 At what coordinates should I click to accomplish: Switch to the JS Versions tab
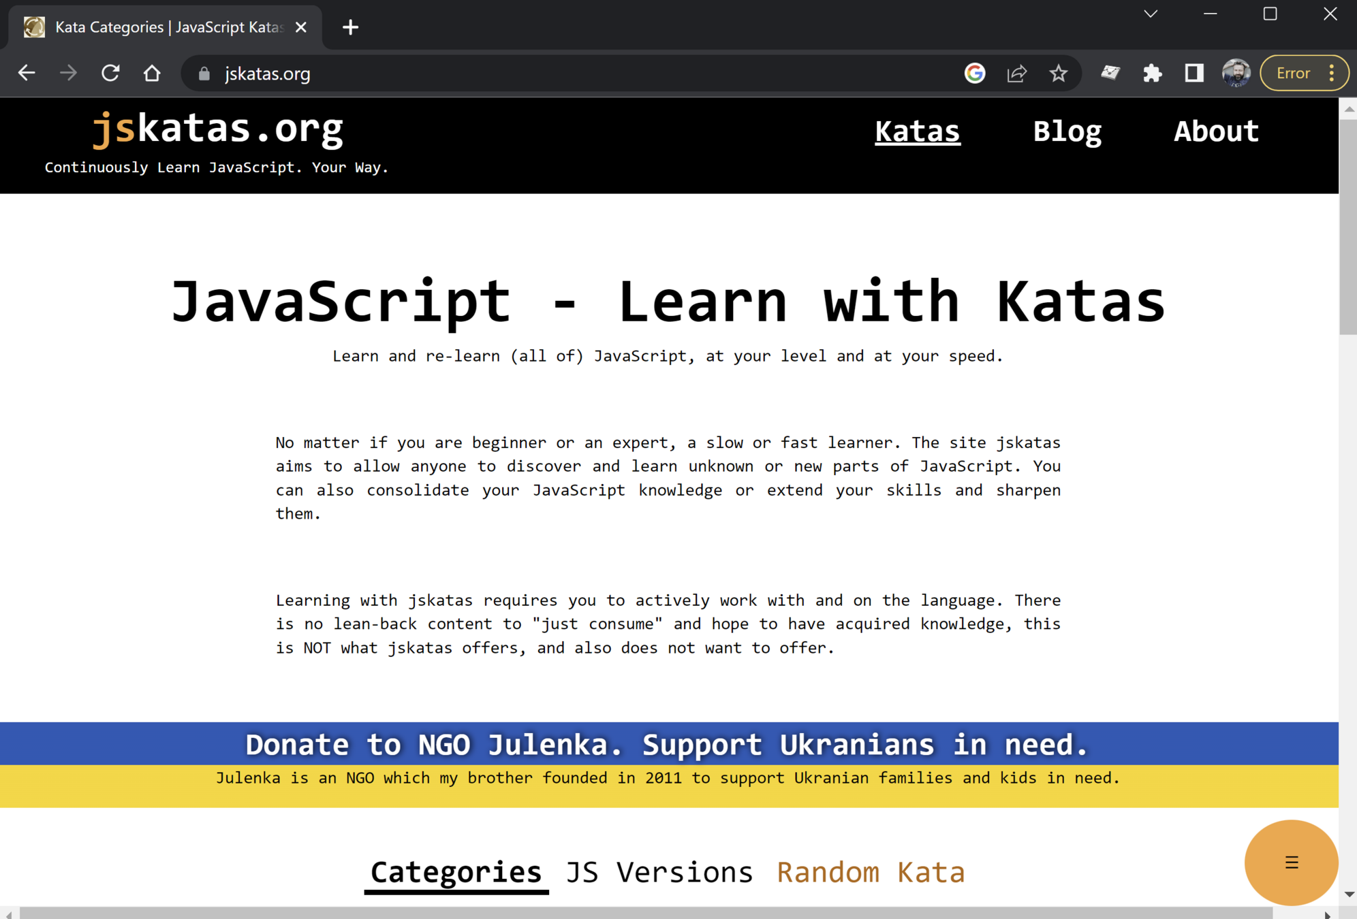pyautogui.click(x=659, y=872)
